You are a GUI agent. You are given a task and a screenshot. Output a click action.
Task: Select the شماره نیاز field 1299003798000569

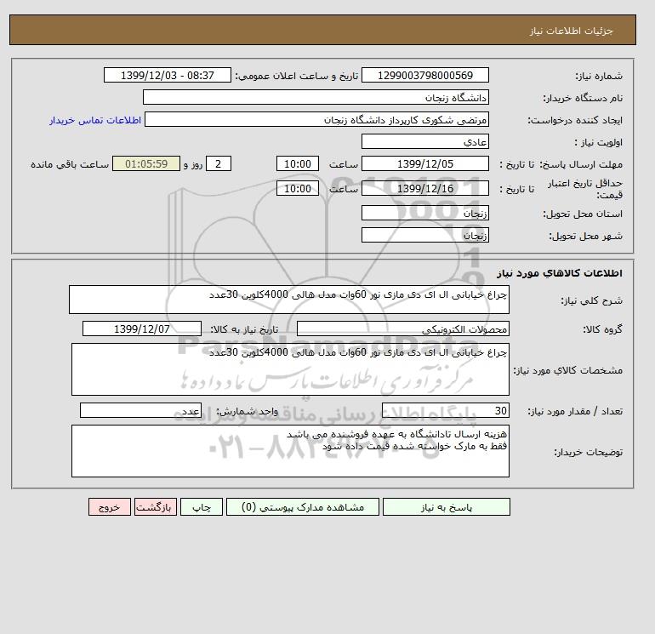tap(424, 75)
